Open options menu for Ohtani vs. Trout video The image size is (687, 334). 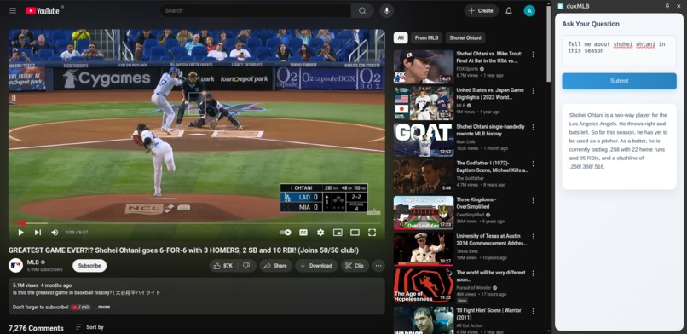pyautogui.click(x=534, y=55)
